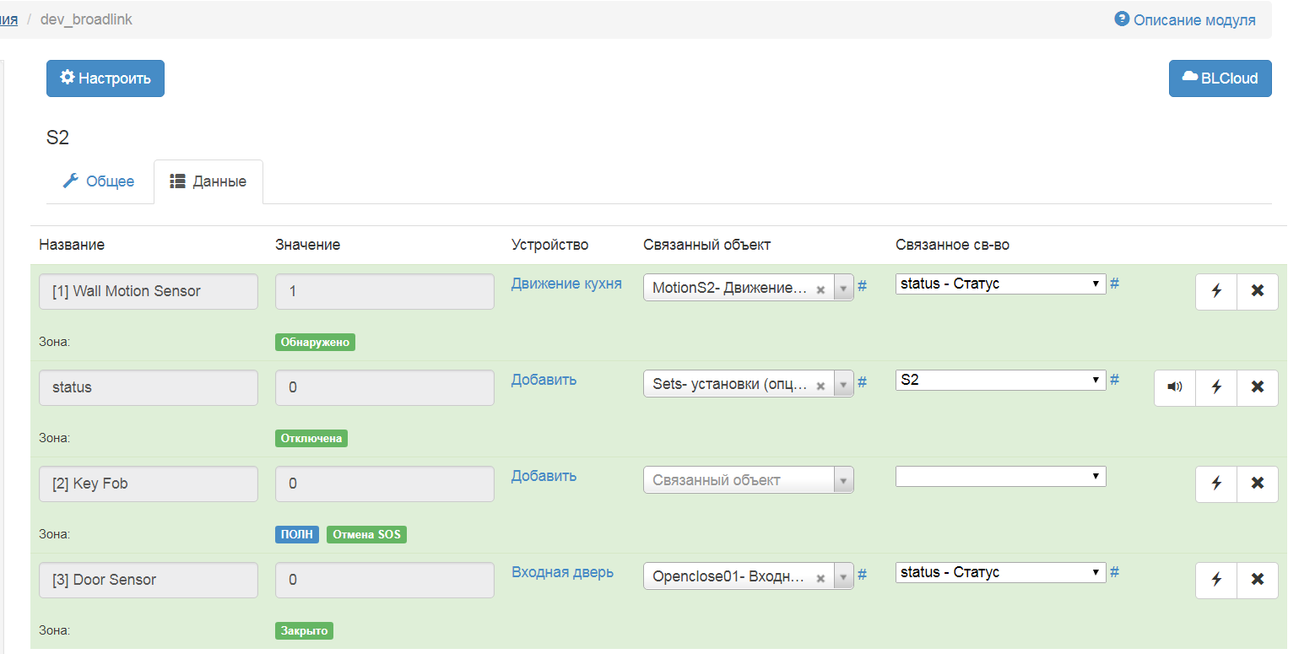Click the lightning icon in Door Sensor row
The width and height of the screenshot is (1299, 654).
pyautogui.click(x=1216, y=580)
